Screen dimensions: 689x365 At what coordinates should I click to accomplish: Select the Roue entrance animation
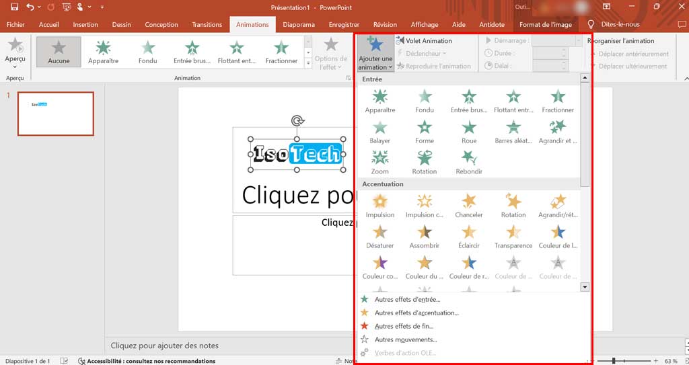(x=469, y=131)
